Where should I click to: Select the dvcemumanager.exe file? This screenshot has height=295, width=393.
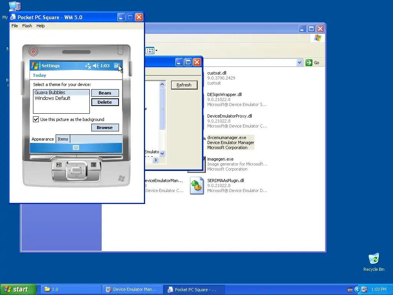tap(226, 138)
